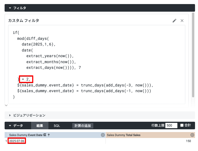Click the pivot icon beside Event Date
198x151 pixels.
click(45, 135)
